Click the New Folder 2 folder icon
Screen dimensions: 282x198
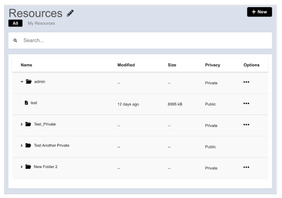tap(28, 166)
